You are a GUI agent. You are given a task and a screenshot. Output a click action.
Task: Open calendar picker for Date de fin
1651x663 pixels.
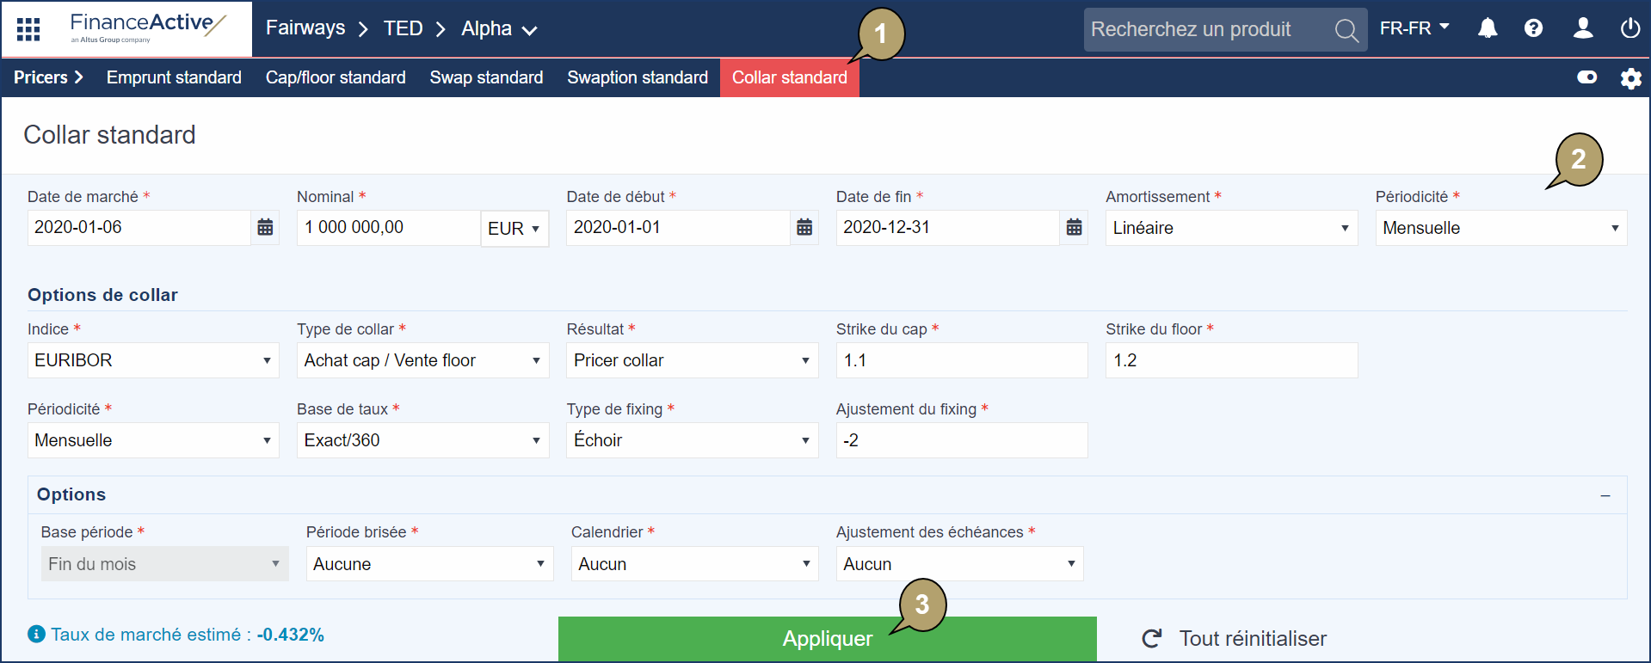click(x=1074, y=228)
